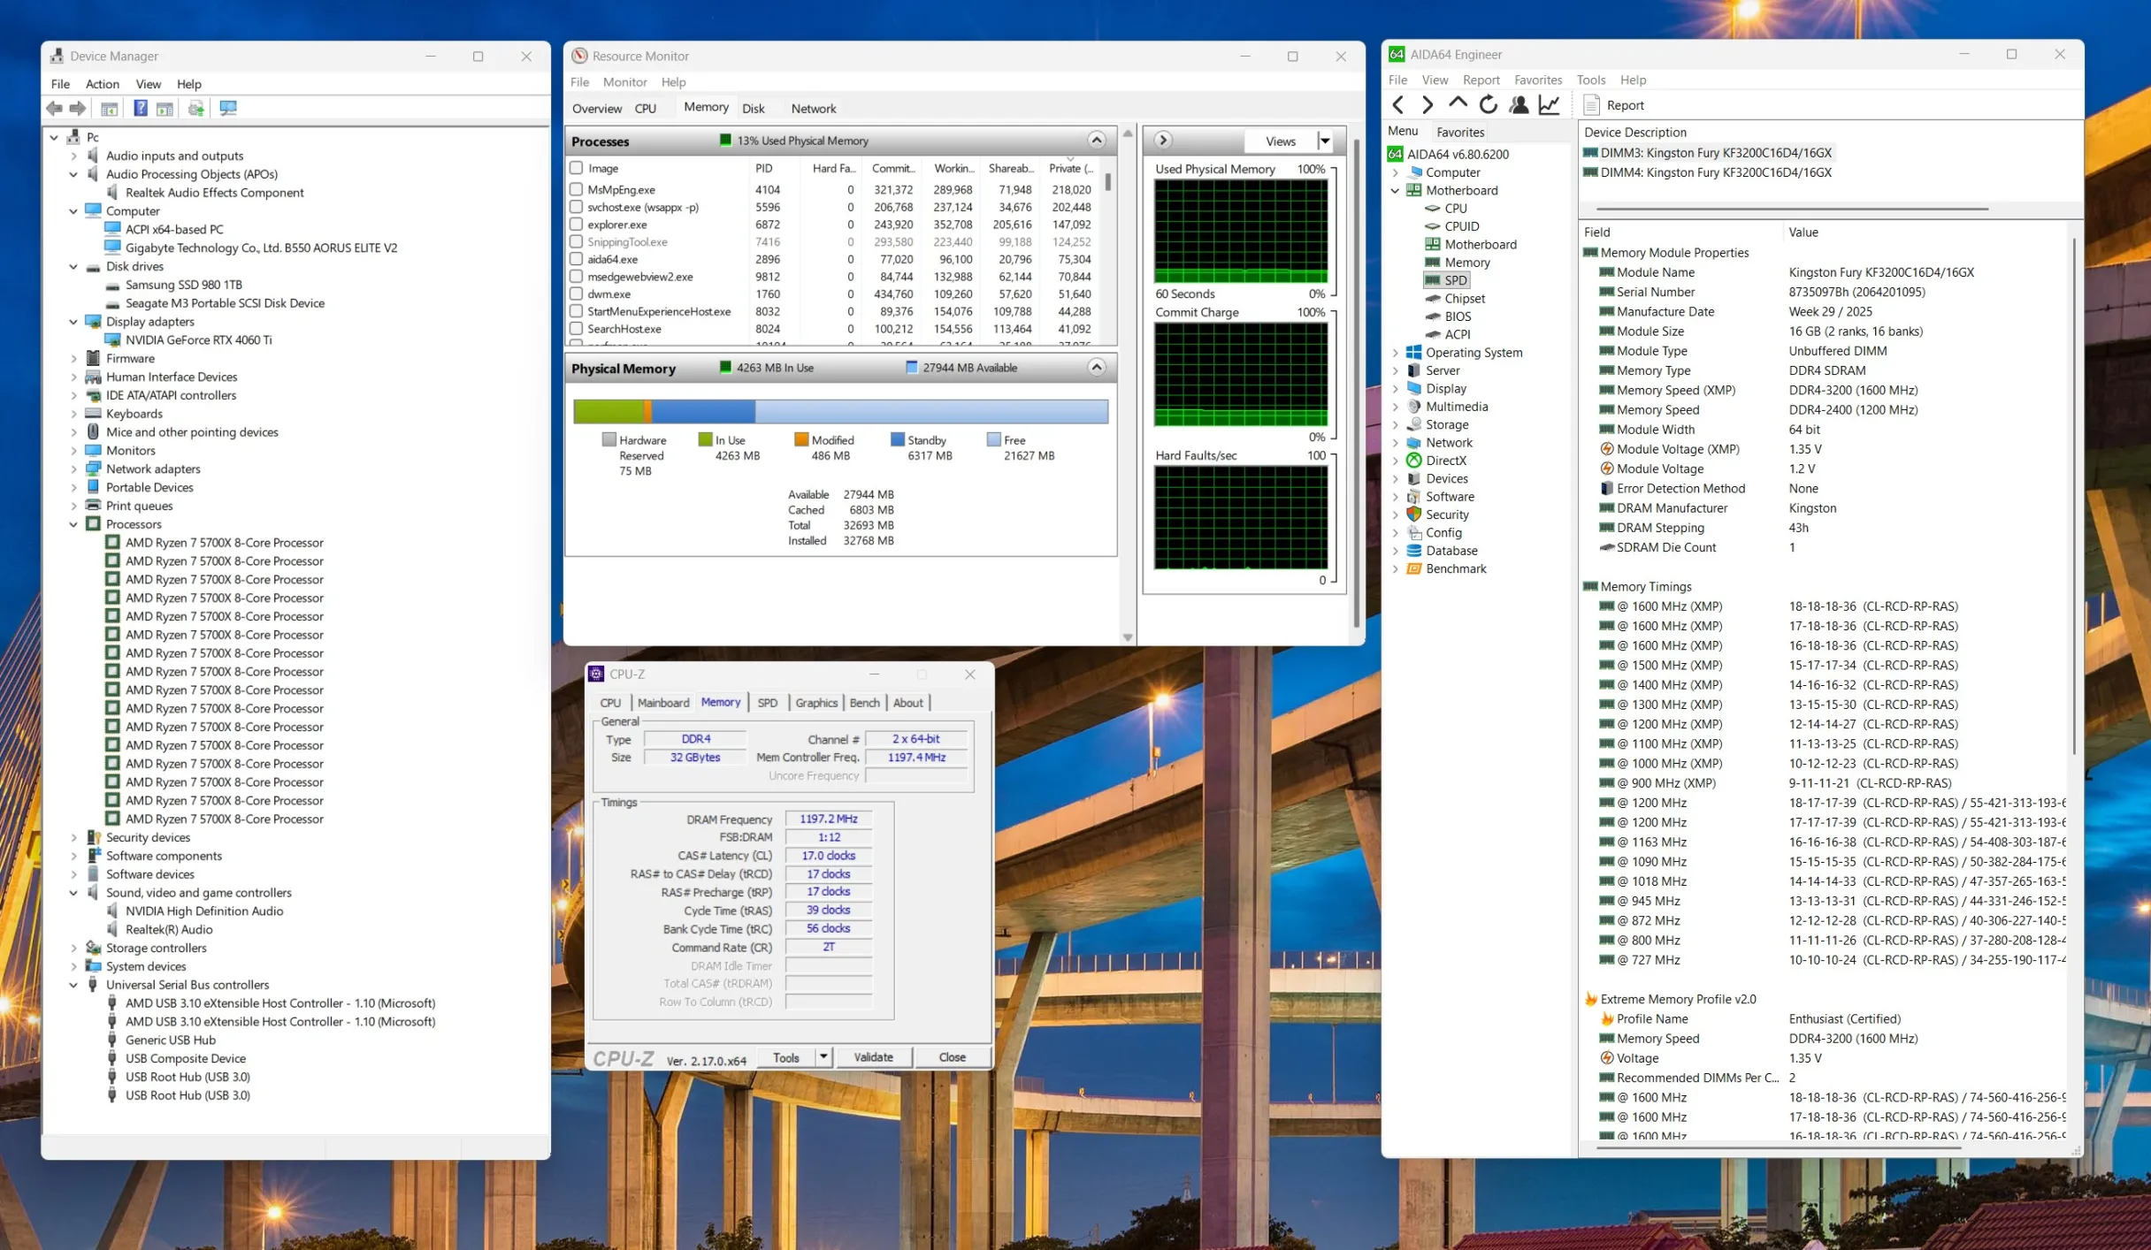Click Device Manager scan hardware monitor icon
The width and height of the screenshot is (2151, 1250).
(228, 108)
